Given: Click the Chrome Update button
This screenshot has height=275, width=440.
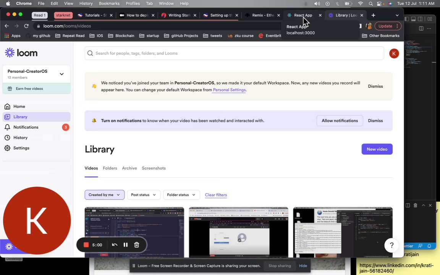Looking at the screenshot, I should (388, 26).
